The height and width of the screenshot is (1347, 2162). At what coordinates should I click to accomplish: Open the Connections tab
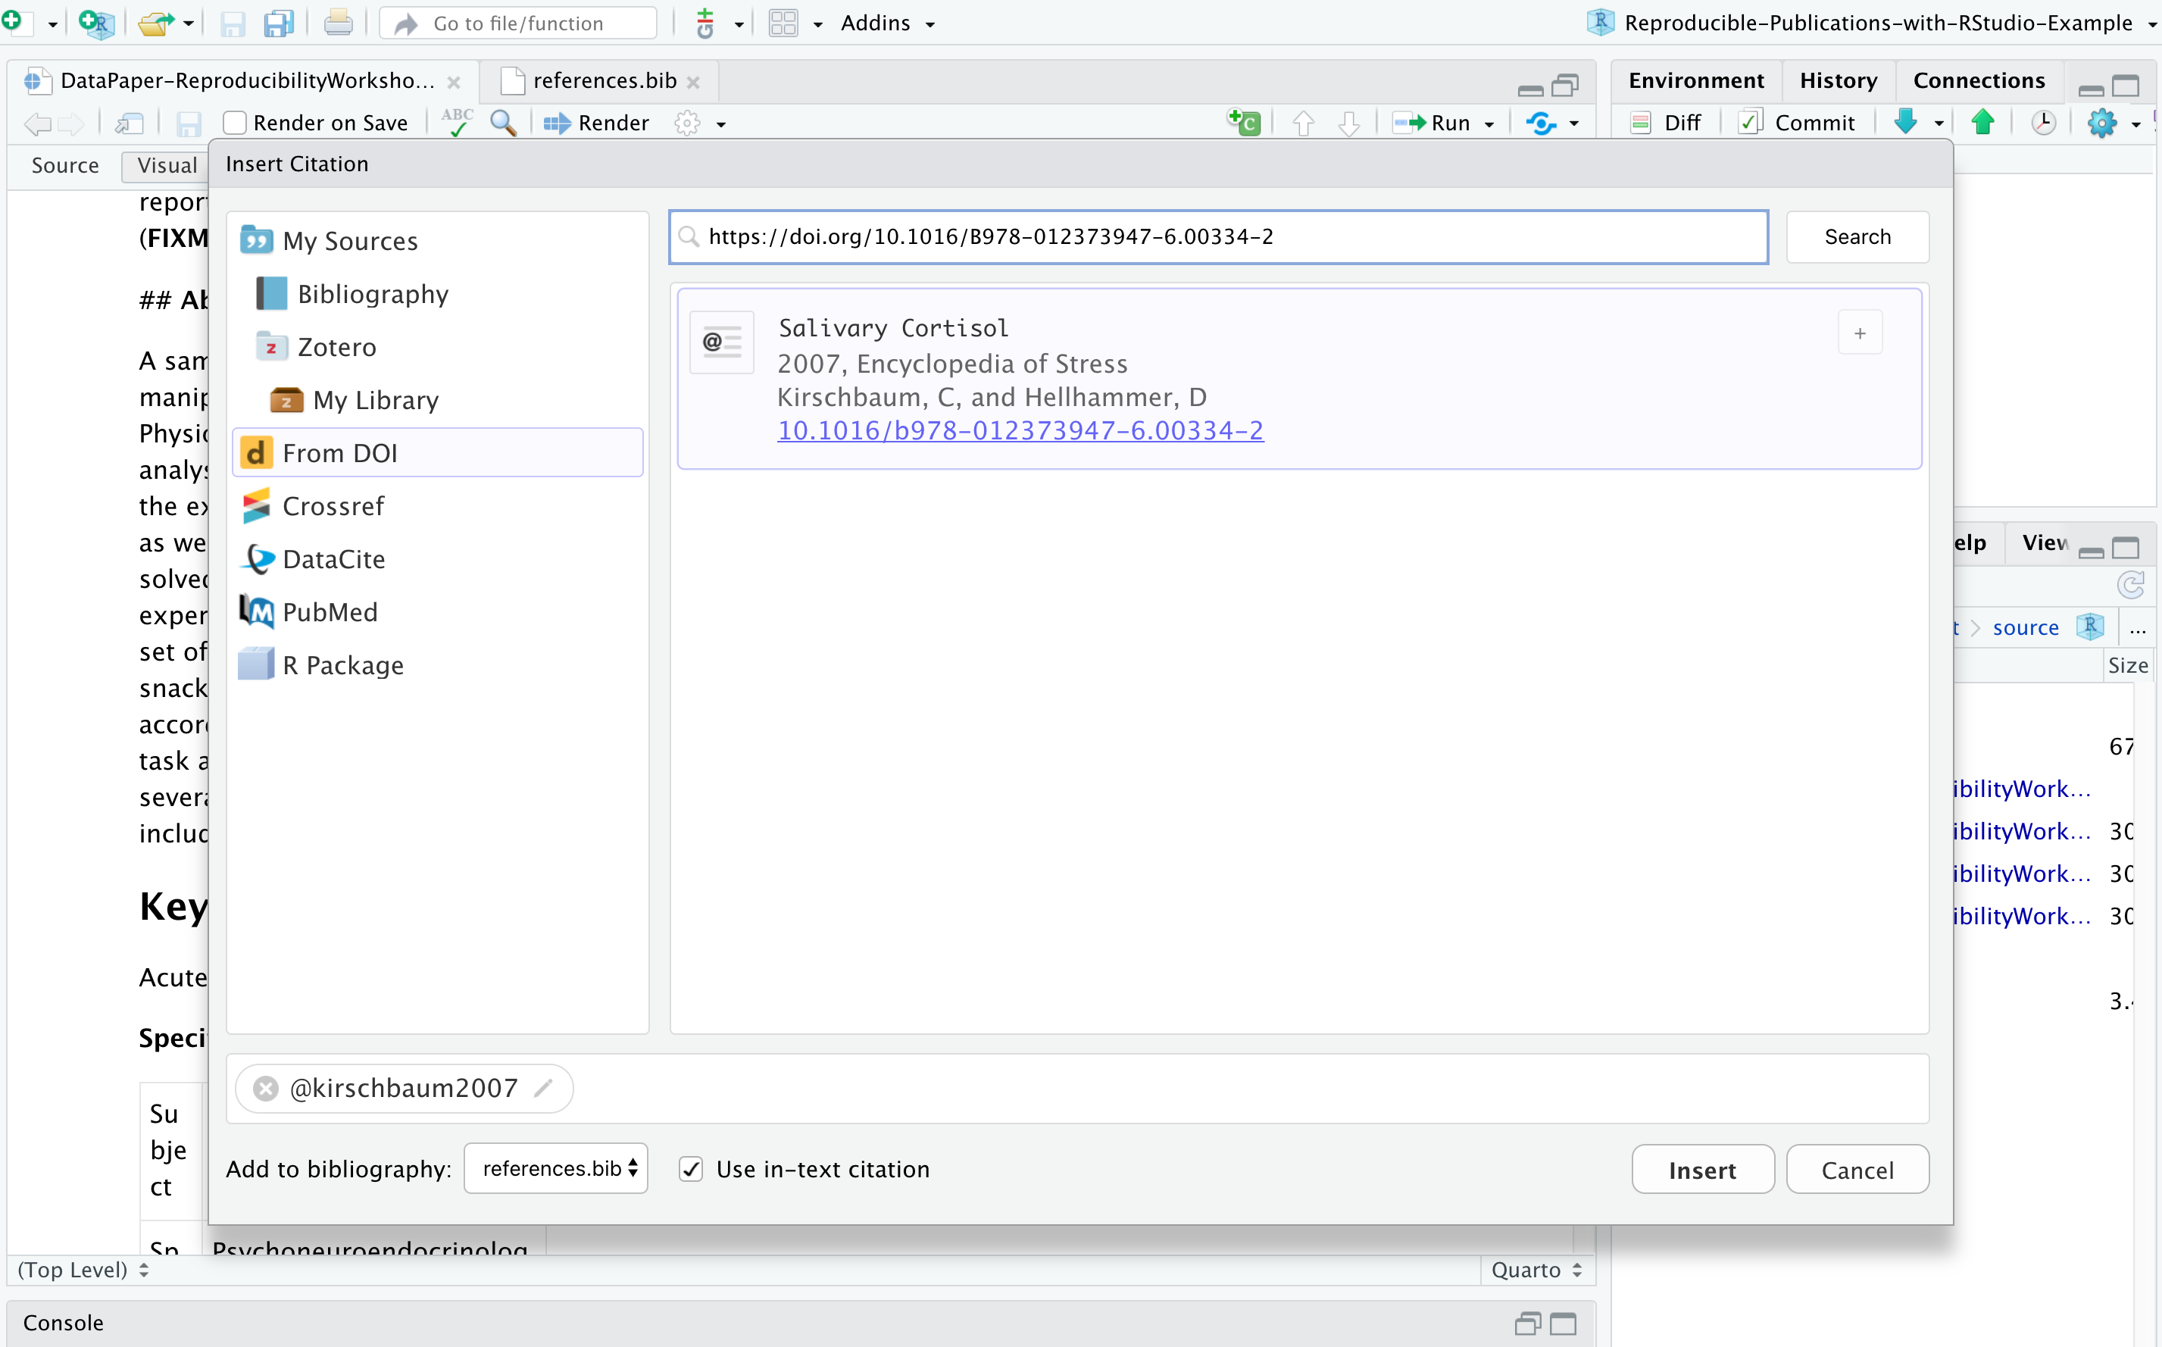pos(1979,81)
